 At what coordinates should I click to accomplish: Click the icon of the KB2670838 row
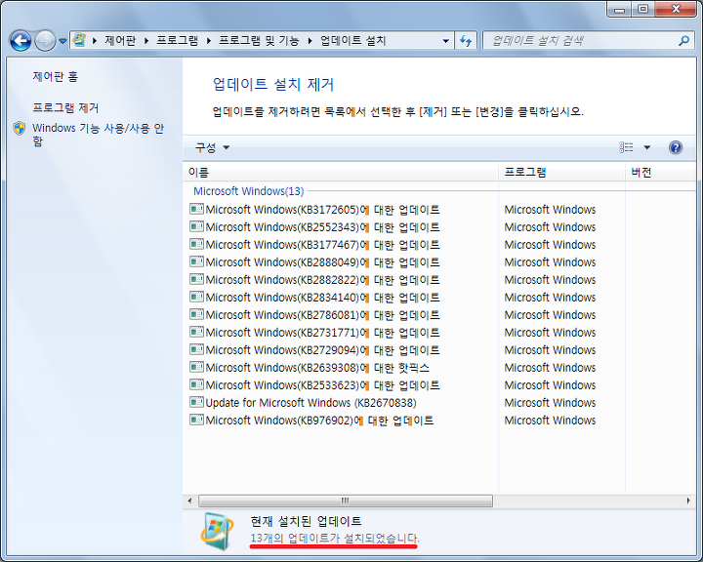(x=196, y=402)
